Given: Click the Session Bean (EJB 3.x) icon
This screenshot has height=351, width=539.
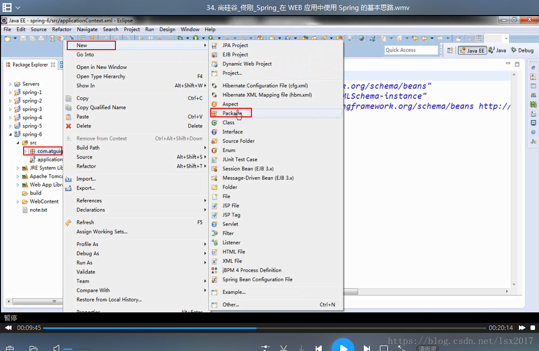Looking at the screenshot, I should click(x=214, y=169).
